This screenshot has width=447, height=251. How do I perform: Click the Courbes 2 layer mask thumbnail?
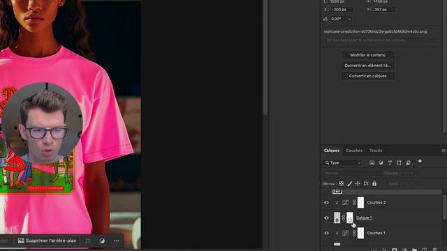pos(360,202)
